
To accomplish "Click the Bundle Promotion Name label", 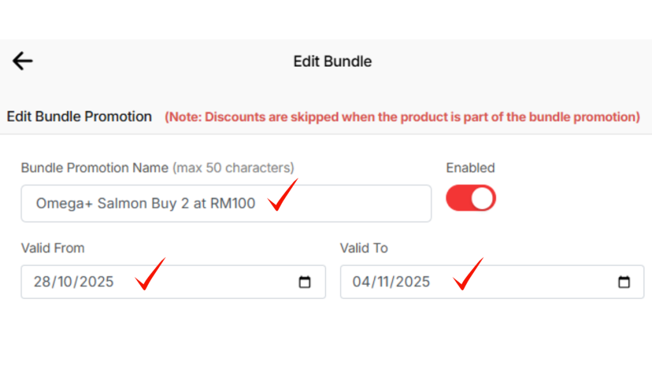I will pos(96,168).
